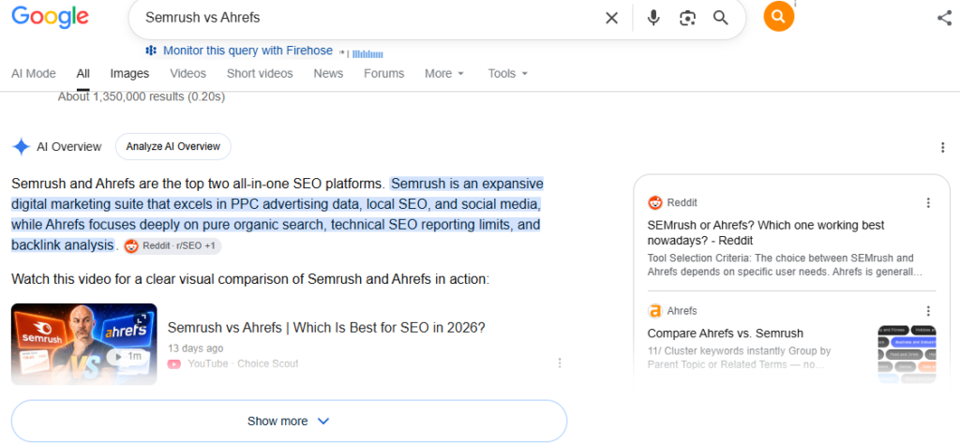Open Google Lens camera search icon

[x=687, y=19]
